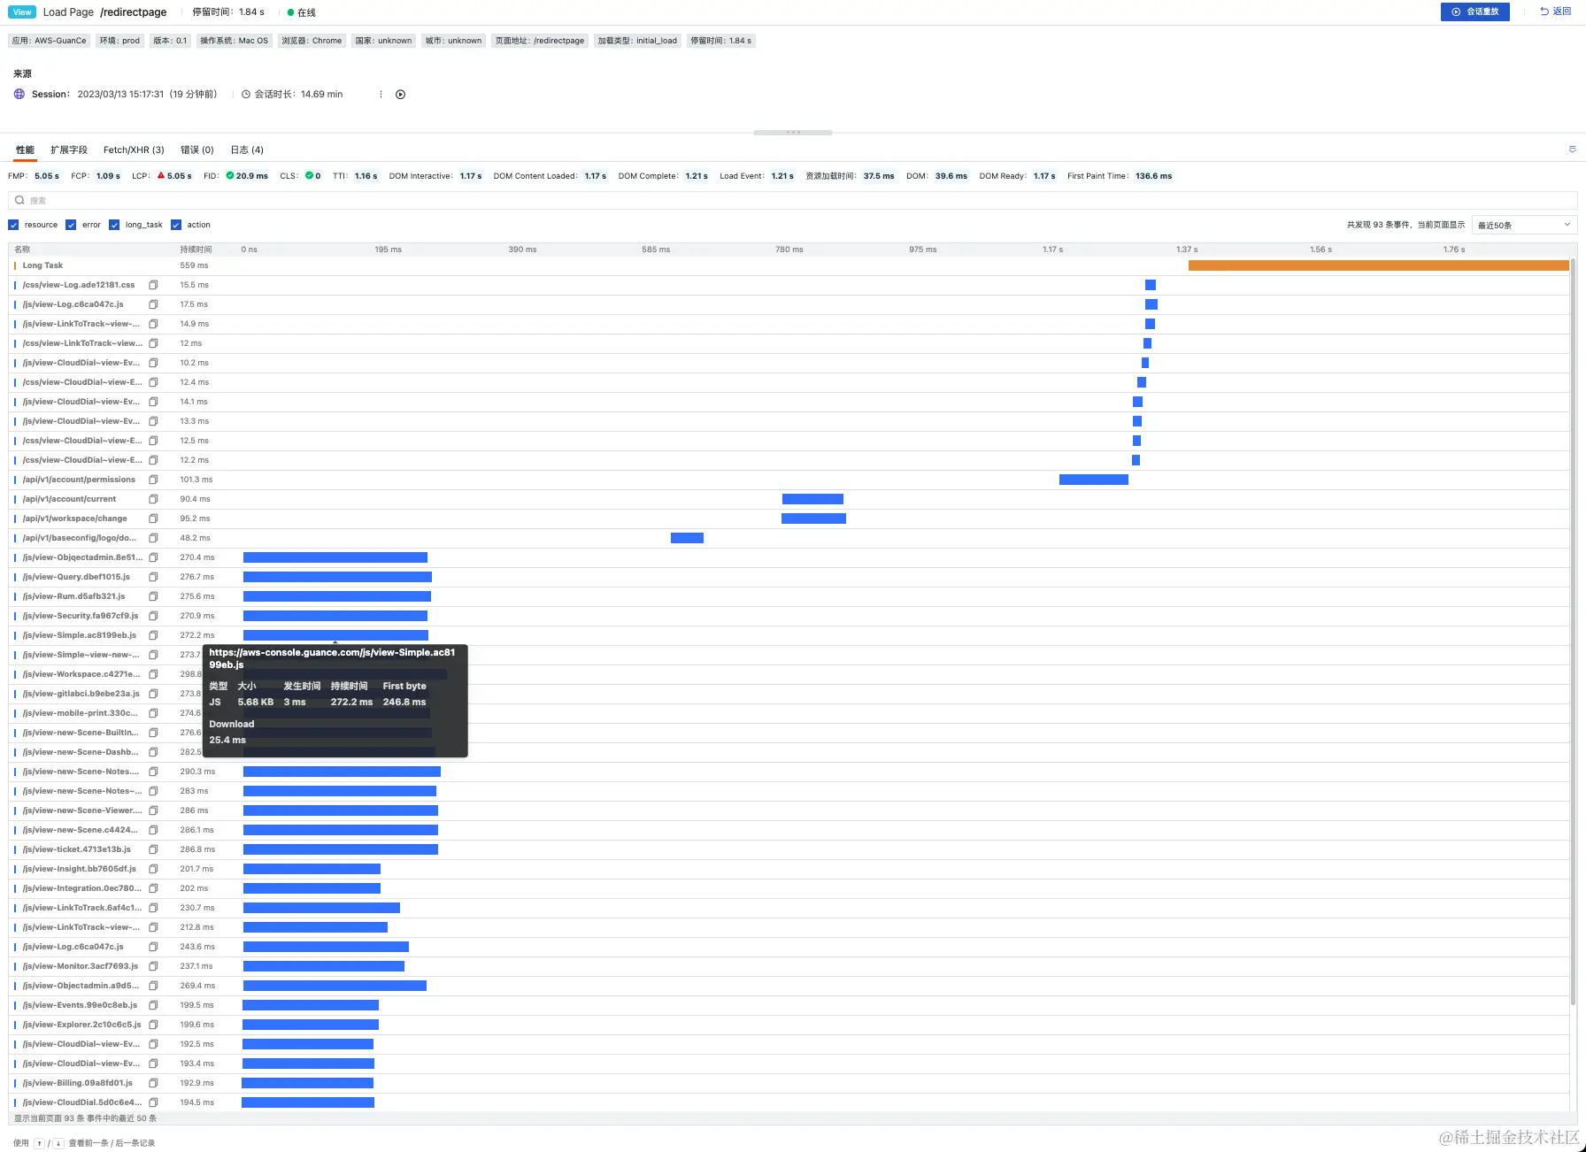Click the 操作系统: Mac OS tag
This screenshot has width=1586, height=1152.
(x=234, y=41)
